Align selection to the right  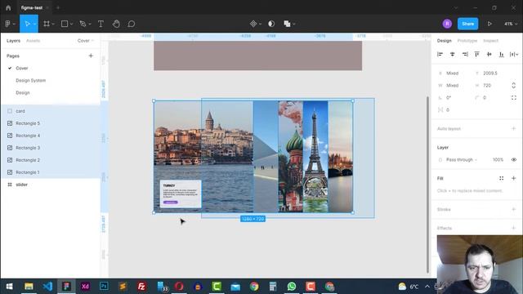click(465, 55)
